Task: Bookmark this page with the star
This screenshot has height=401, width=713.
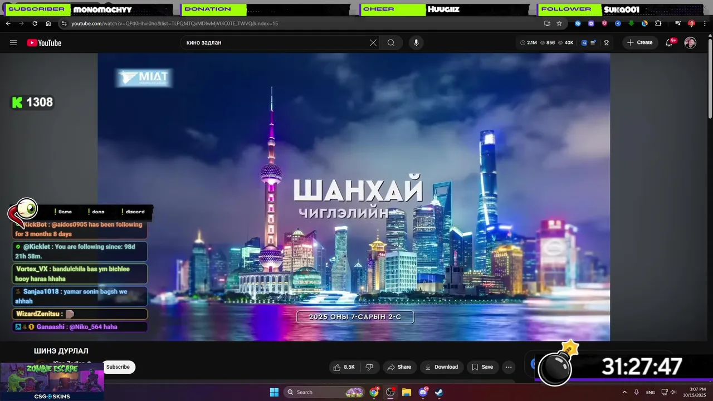Action: 559,23
